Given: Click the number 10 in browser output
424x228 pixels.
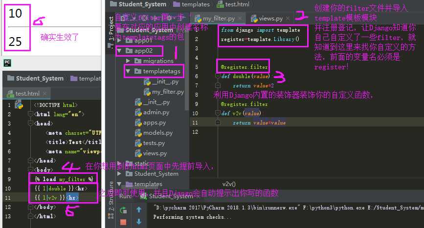Looking at the screenshot, I should 15,14.
